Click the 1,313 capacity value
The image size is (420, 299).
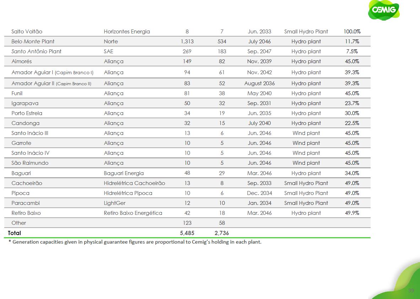(187, 42)
